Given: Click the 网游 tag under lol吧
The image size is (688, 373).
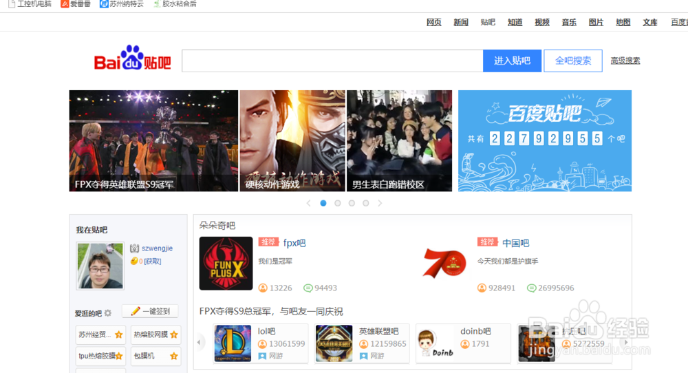Looking at the screenshot, I should [270, 356].
